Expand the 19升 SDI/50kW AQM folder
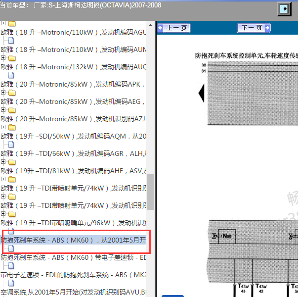The width and height of the screenshot is (298, 297). pyautogui.click(x=3, y=127)
